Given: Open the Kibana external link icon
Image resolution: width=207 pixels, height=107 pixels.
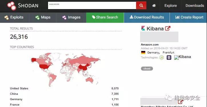Looking at the screenshot, I should (x=168, y=28).
